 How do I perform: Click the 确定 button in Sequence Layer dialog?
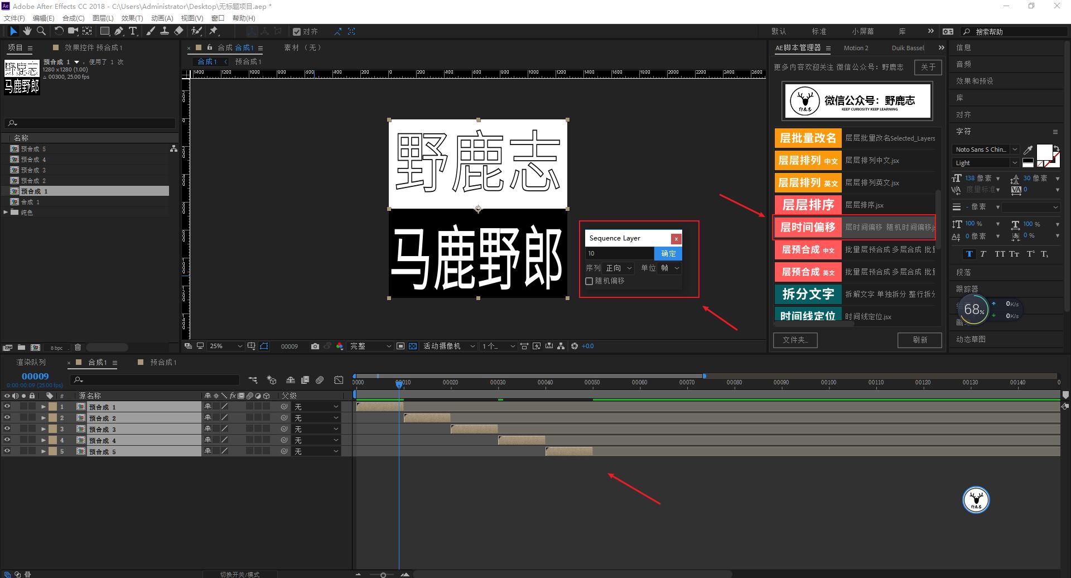point(668,253)
